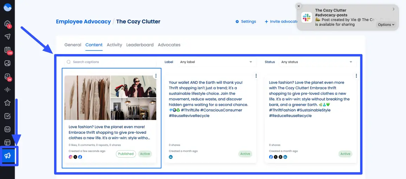The image size is (406, 179).
Task: Open the checkbox tasks icon in sidebar
Action: click(x=7, y=116)
